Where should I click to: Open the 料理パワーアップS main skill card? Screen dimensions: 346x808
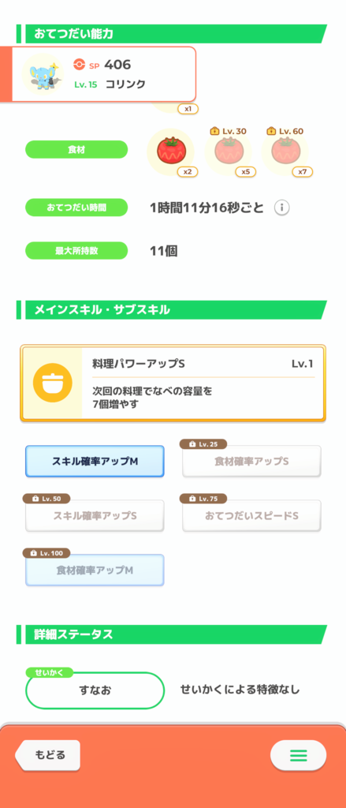[173, 383]
